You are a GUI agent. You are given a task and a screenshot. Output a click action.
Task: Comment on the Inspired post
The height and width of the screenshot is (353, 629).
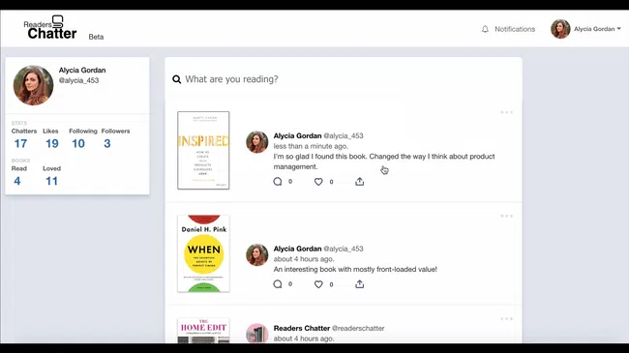pyautogui.click(x=278, y=182)
